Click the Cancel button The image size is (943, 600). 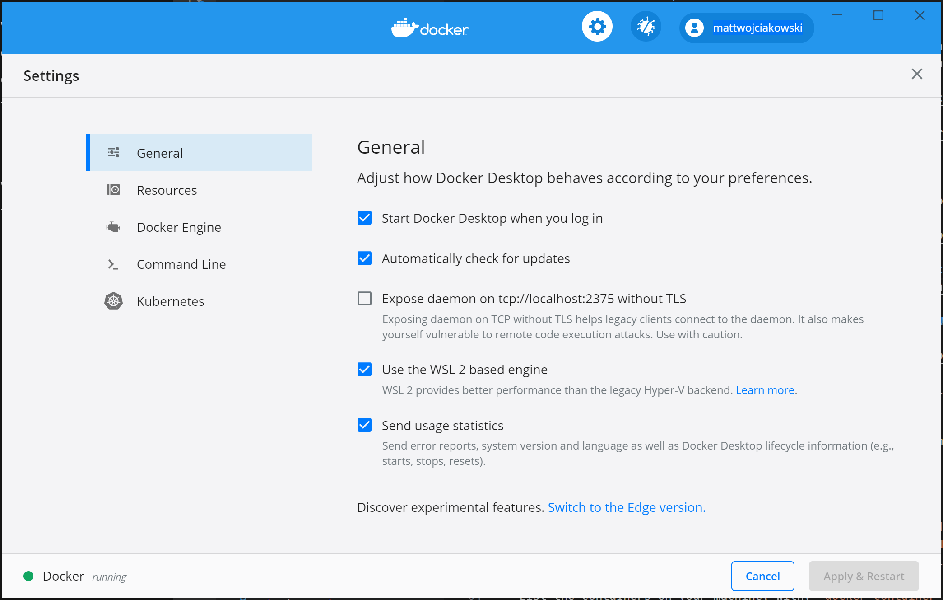point(763,577)
